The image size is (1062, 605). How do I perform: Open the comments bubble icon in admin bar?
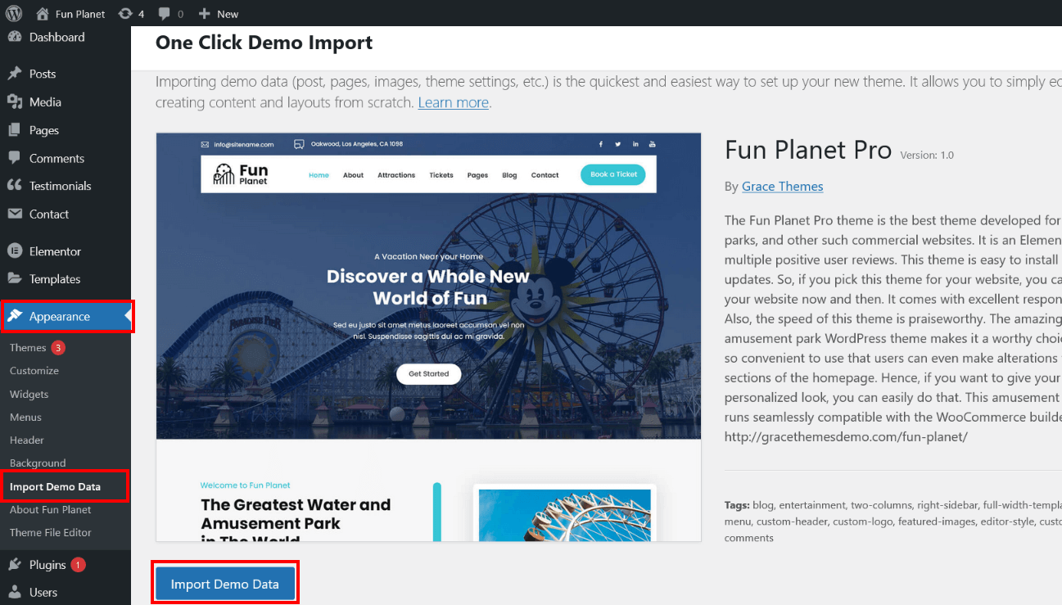164,14
